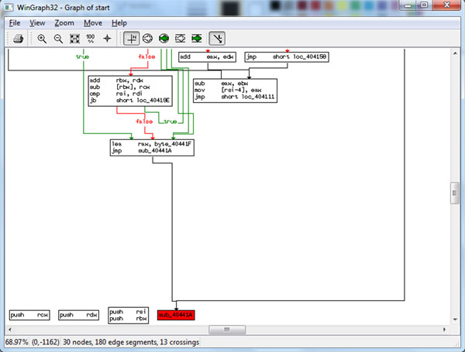Open the Zoom menu

[64, 23]
